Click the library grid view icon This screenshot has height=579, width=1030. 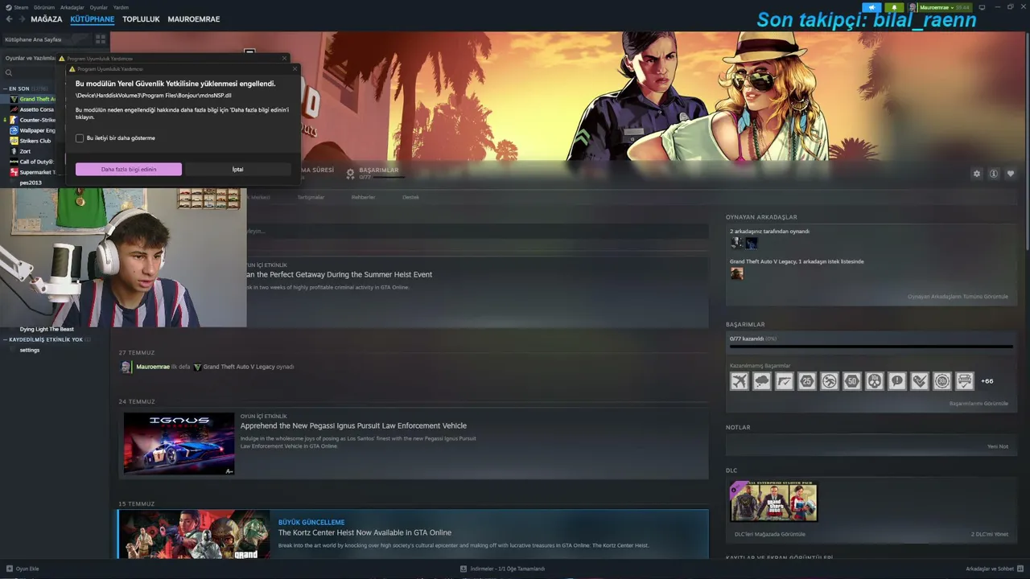click(x=101, y=39)
